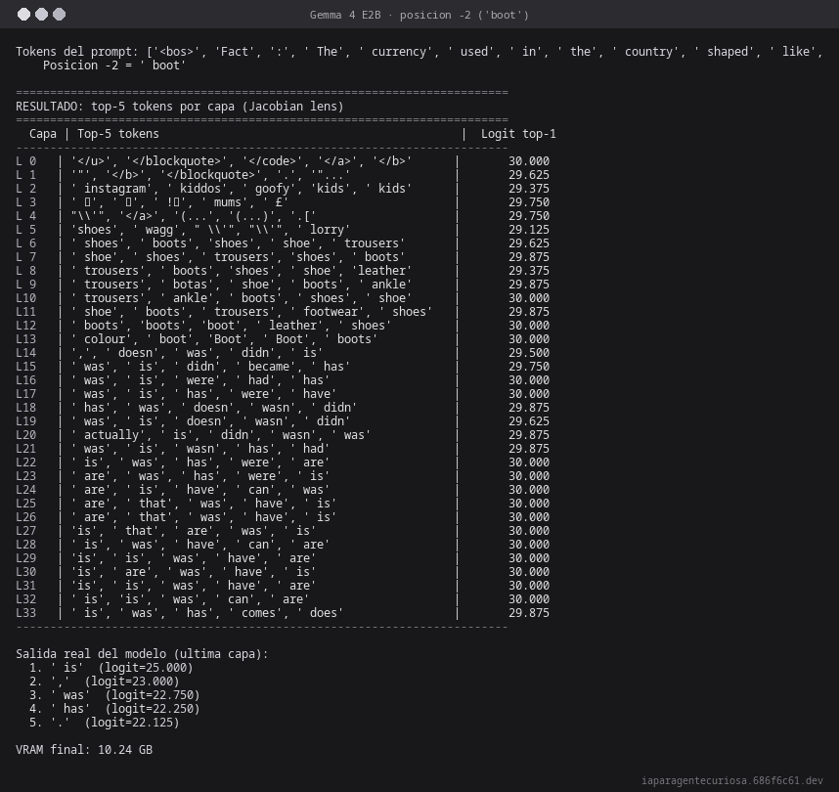Select output line 5 '.' logit=22.125
The image size is (839, 792).
pyautogui.click(x=105, y=723)
